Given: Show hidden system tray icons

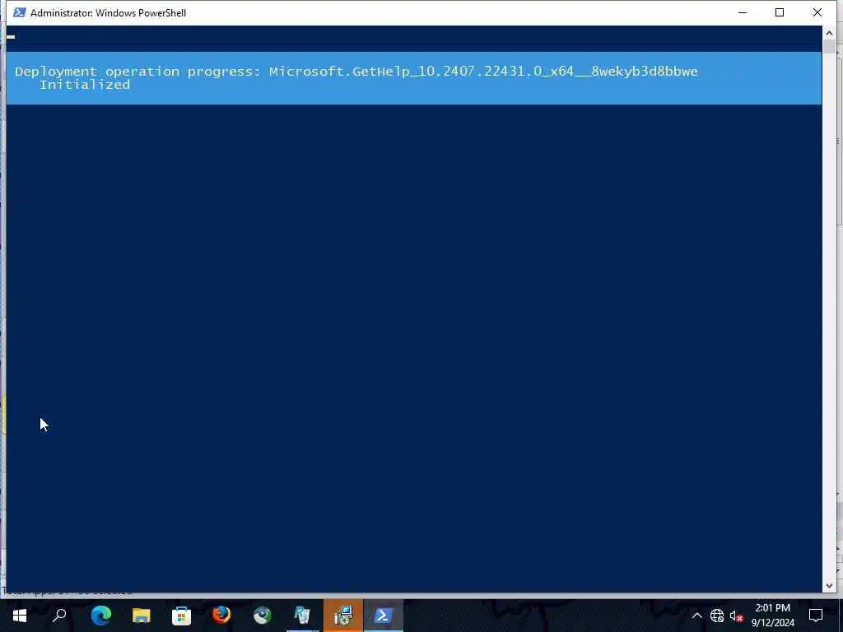Looking at the screenshot, I should coord(696,616).
